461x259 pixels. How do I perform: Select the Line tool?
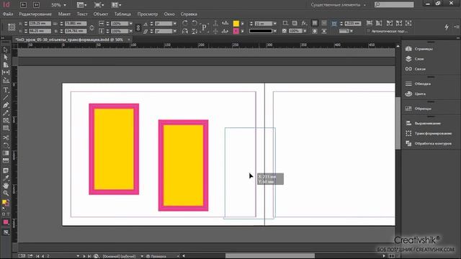pos(6,98)
